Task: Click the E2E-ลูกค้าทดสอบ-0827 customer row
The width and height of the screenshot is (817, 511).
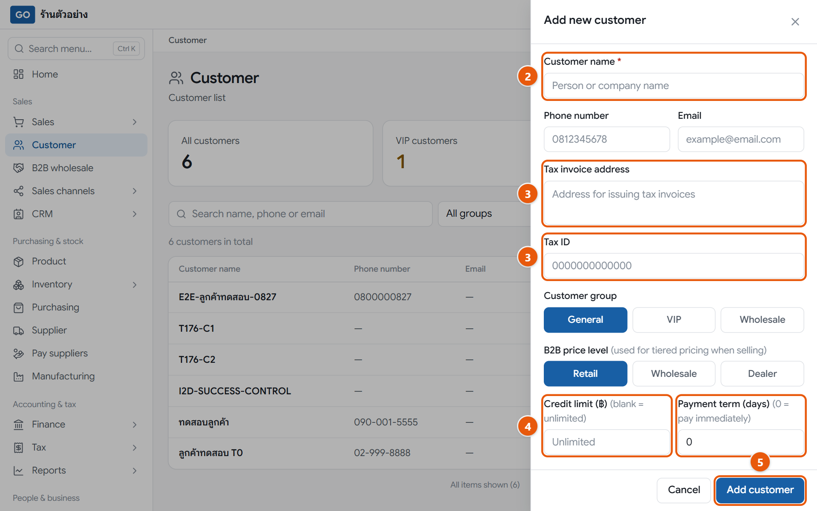Action: coord(349,297)
